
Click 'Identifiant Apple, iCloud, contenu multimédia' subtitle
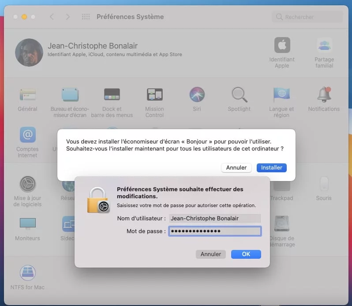click(115, 54)
